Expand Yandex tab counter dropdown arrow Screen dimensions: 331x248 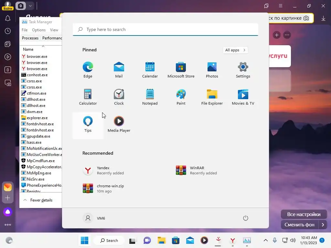[30, 6]
